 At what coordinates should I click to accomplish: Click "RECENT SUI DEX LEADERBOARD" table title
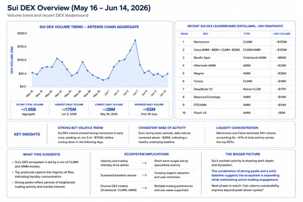235,26
